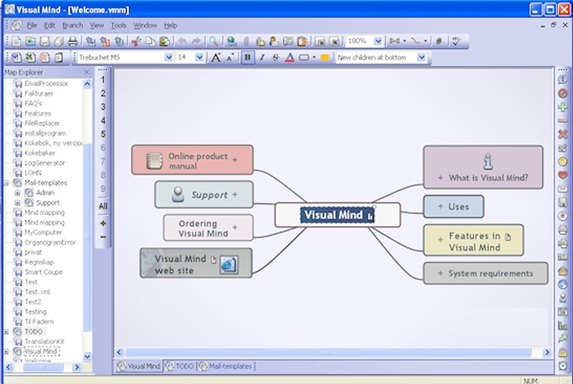The image size is (573, 384).
Task: Expand the TODO tree node
Action: [6, 332]
